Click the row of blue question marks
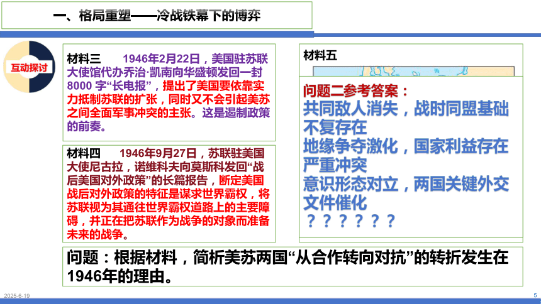Screen dimensions: 541x304 coord(350,221)
